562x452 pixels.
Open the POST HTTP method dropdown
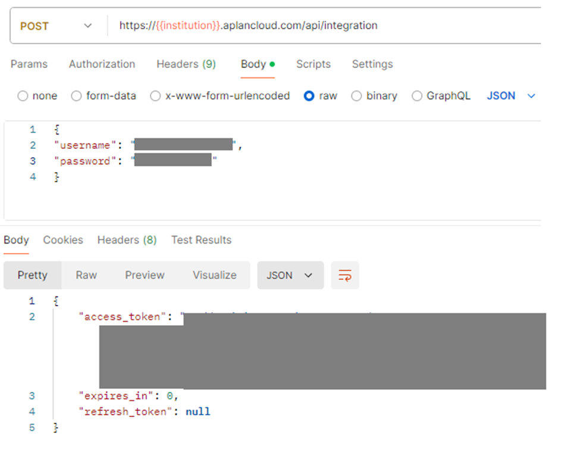coord(56,26)
